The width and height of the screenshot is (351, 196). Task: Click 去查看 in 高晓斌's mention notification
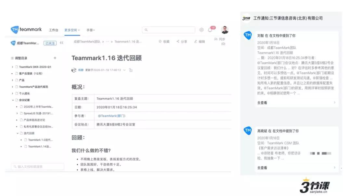point(262,168)
